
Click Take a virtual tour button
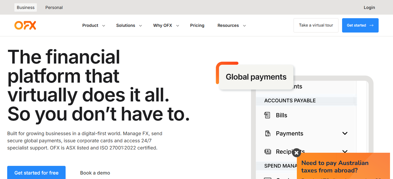(316, 25)
